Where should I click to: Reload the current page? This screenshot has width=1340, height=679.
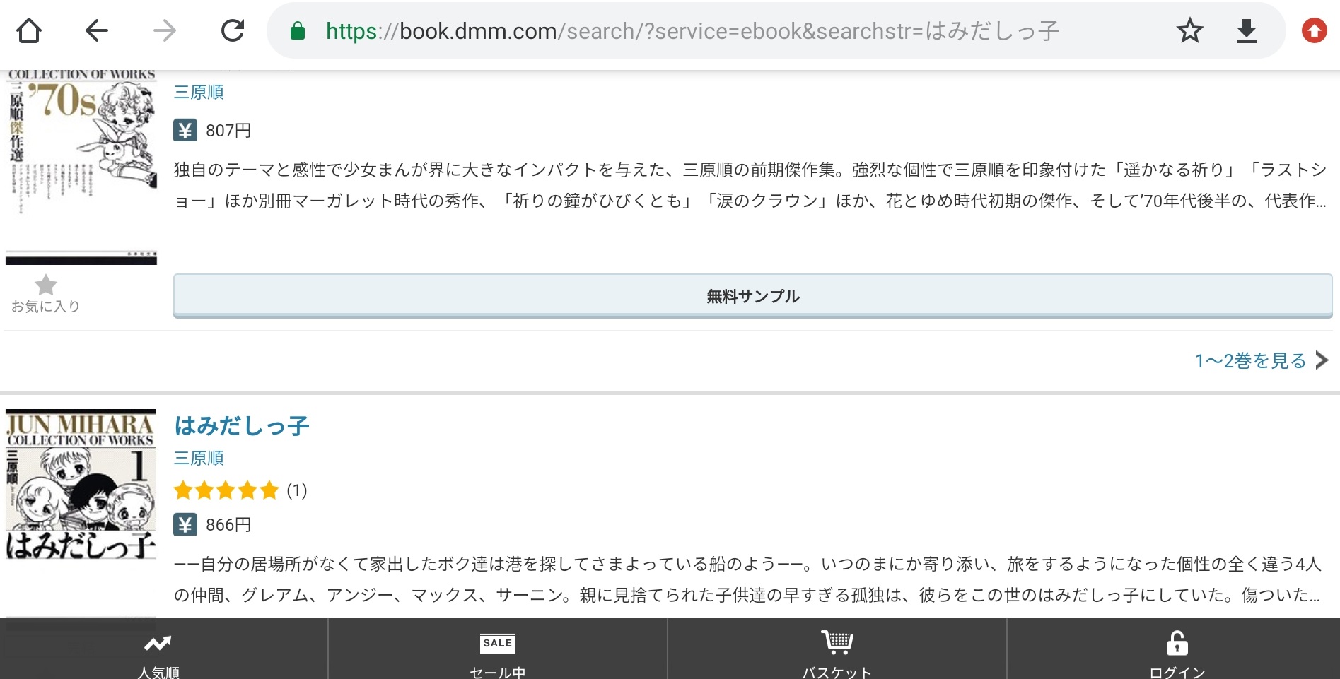(x=232, y=31)
